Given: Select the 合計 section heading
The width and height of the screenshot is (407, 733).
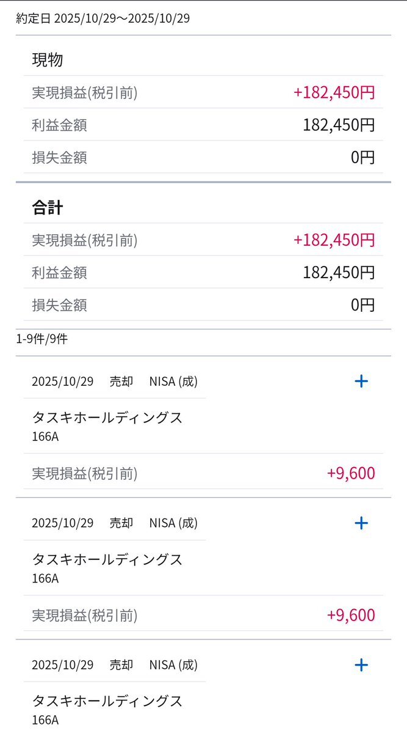Looking at the screenshot, I should pyautogui.click(x=48, y=207).
